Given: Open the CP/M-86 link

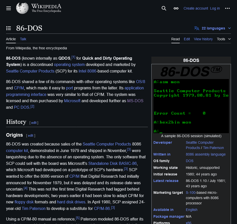Looking at the screenshot, I should [x=102, y=209].
